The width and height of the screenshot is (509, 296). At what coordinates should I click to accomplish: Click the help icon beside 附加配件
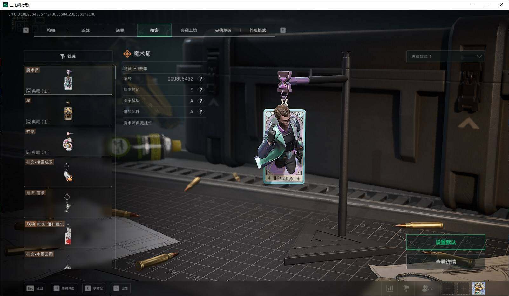click(200, 111)
